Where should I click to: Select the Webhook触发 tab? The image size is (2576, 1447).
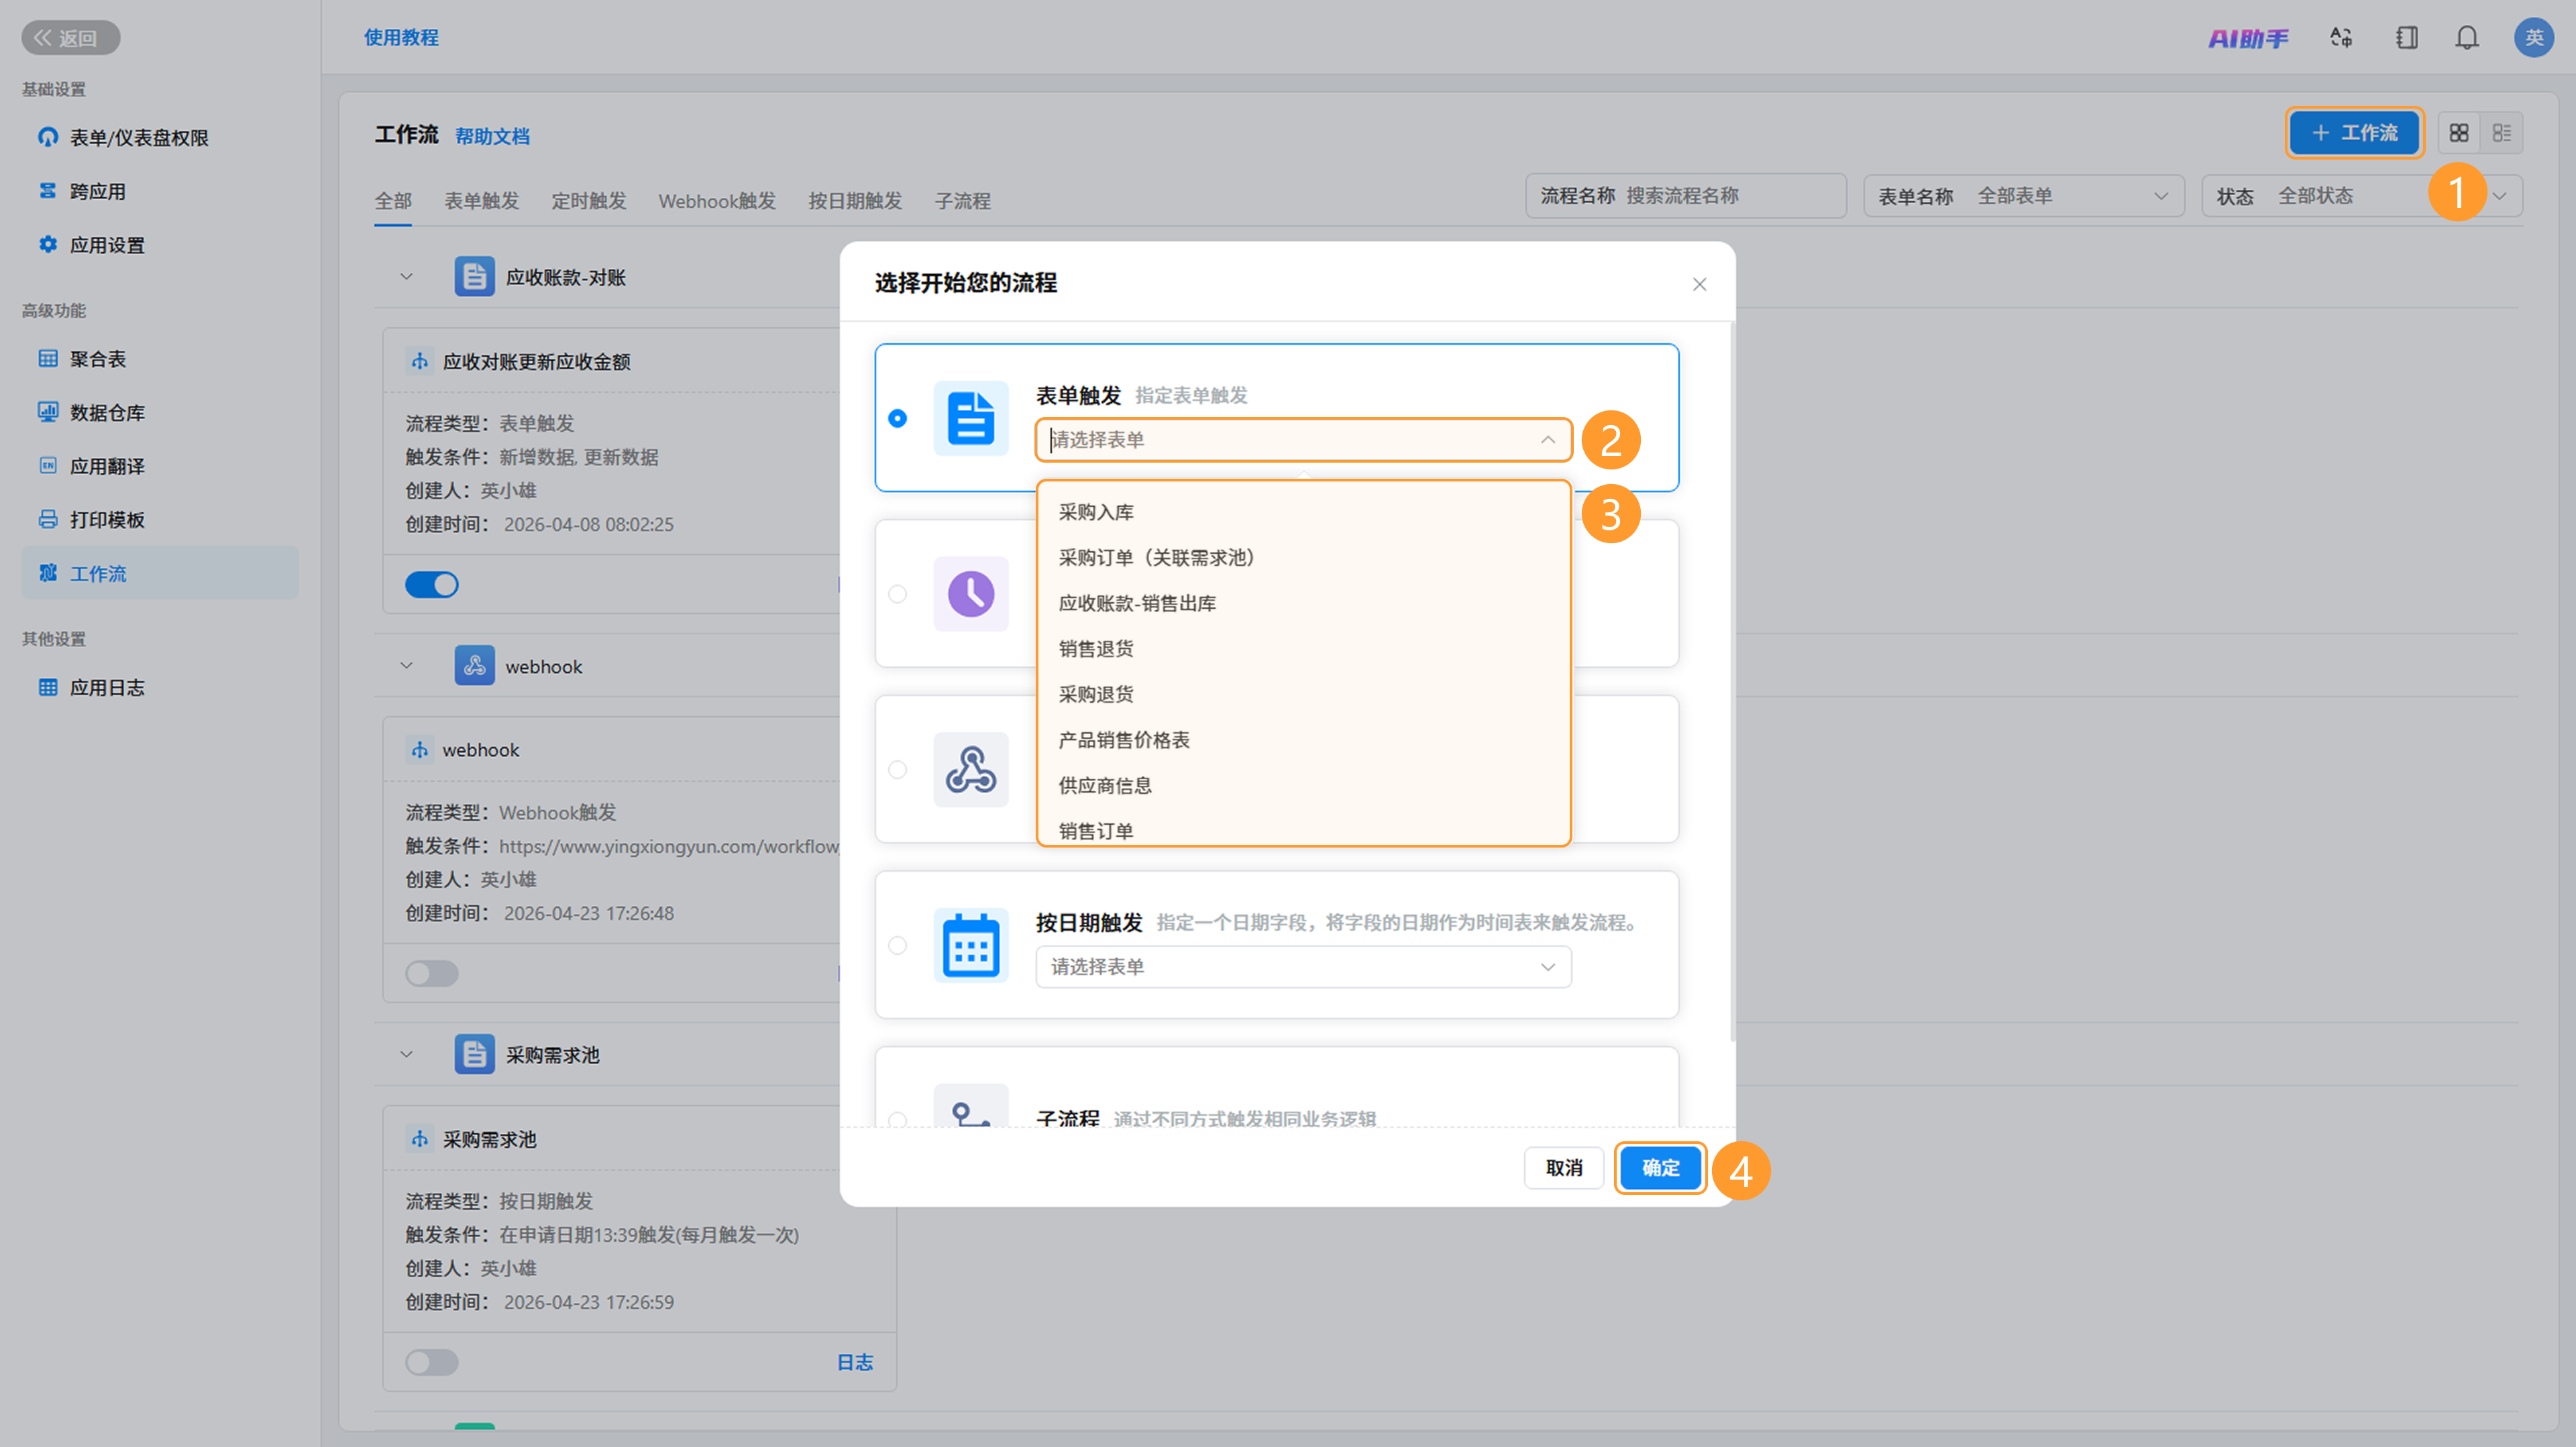(x=717, y=201)
